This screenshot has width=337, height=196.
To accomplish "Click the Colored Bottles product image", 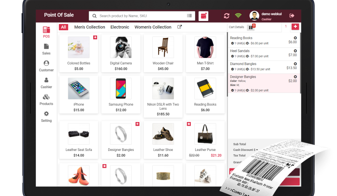I will pos(79,47).
